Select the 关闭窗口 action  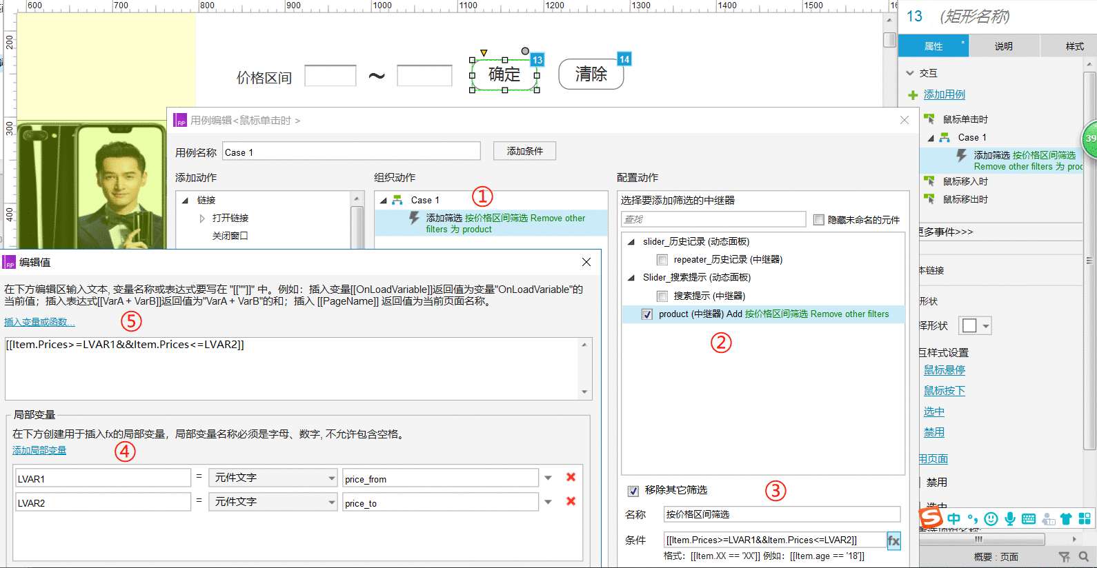click(230, 236)
